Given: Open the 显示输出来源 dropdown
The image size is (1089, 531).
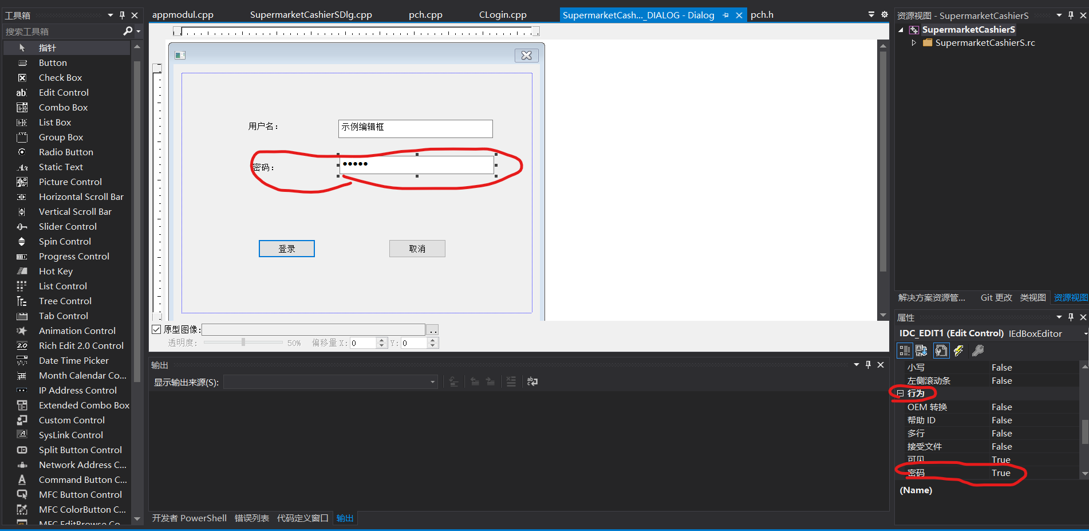Looking at the screenshot, I should pos(432,381).
